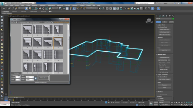The width and height of the screenshot is (193, 108).
Task: Toggle Angle Snap
Action: point(74,8)
